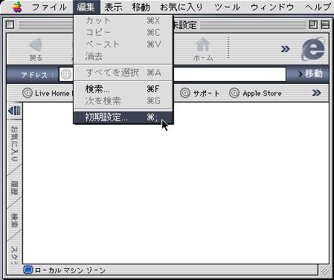Image resolution: width=334 pixels, height=280 pixels.
Task: Expand favorites bar overflow chevron
Action: point(316,93)
